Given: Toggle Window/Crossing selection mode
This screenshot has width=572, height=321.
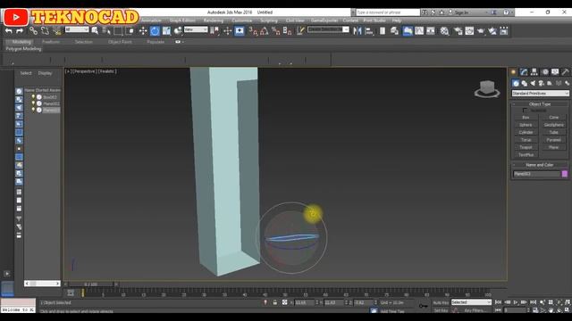Looking at the screenshot, I should pos(130,31).
